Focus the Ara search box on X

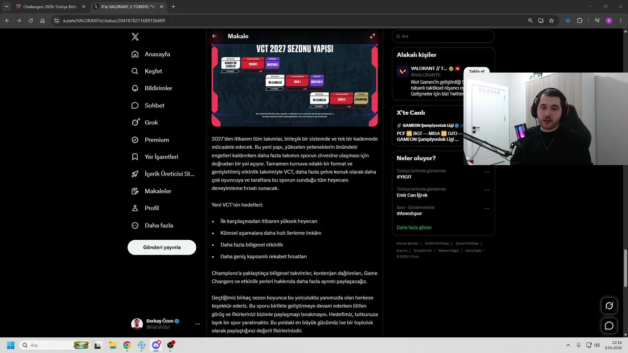(x=443, y=36)
